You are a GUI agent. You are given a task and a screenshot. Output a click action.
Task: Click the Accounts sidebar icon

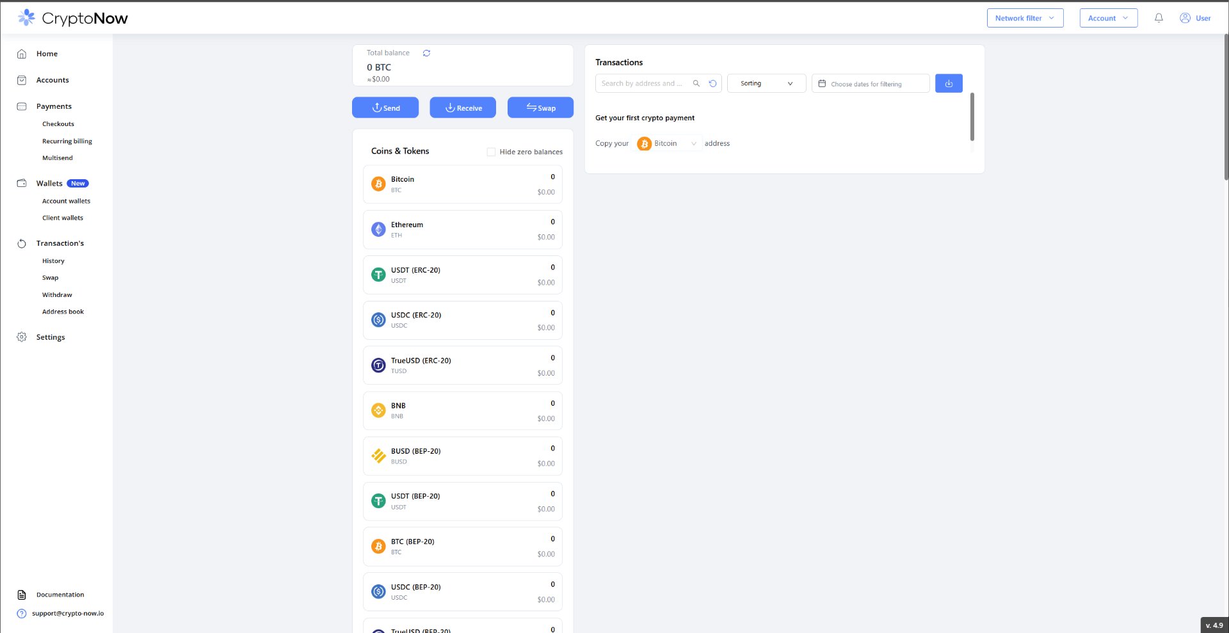pos(22,80)
